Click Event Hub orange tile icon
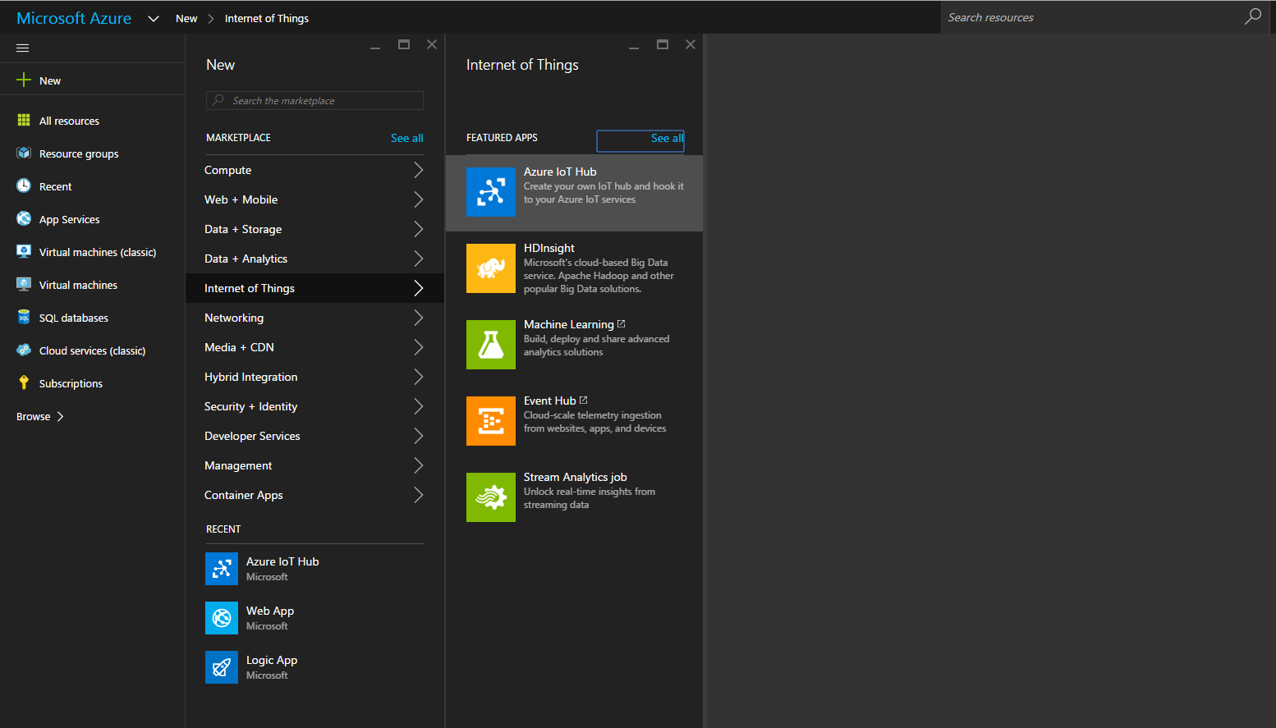The image size is (1276, 728). [x=491, y=421]
